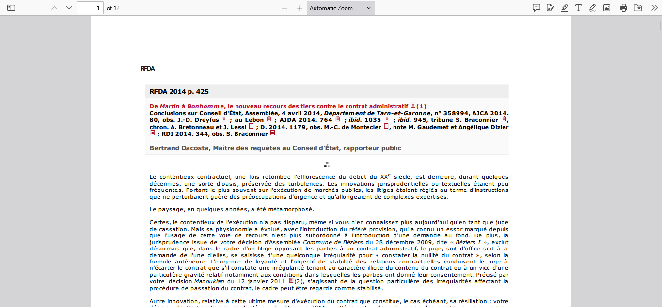Expand the tools menu chevrons
Viewport: 662px width, 307px height.
click(x=654, y=8)
